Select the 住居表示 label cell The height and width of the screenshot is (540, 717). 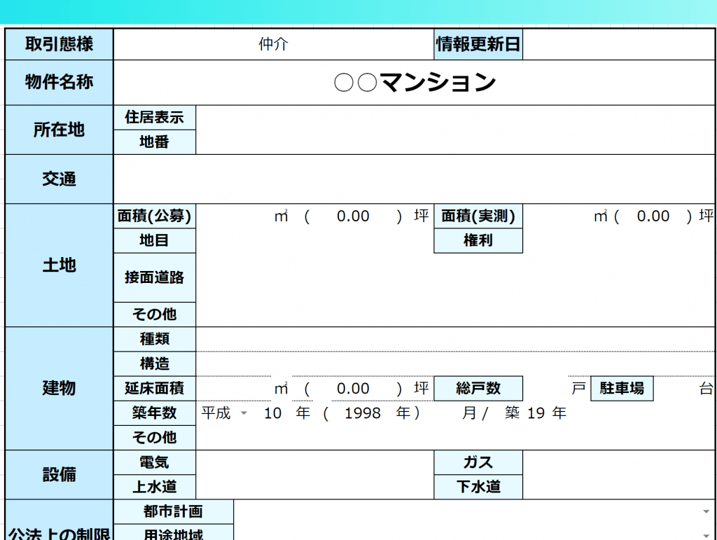pos(154,118)
